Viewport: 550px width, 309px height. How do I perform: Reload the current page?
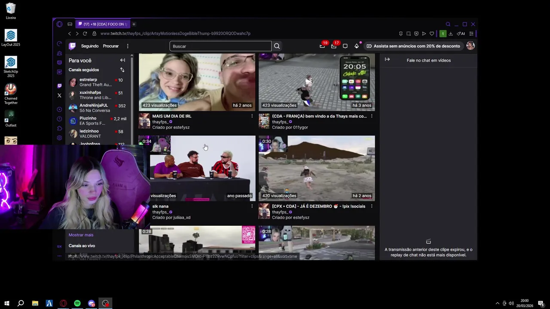(x=85, y=33)
